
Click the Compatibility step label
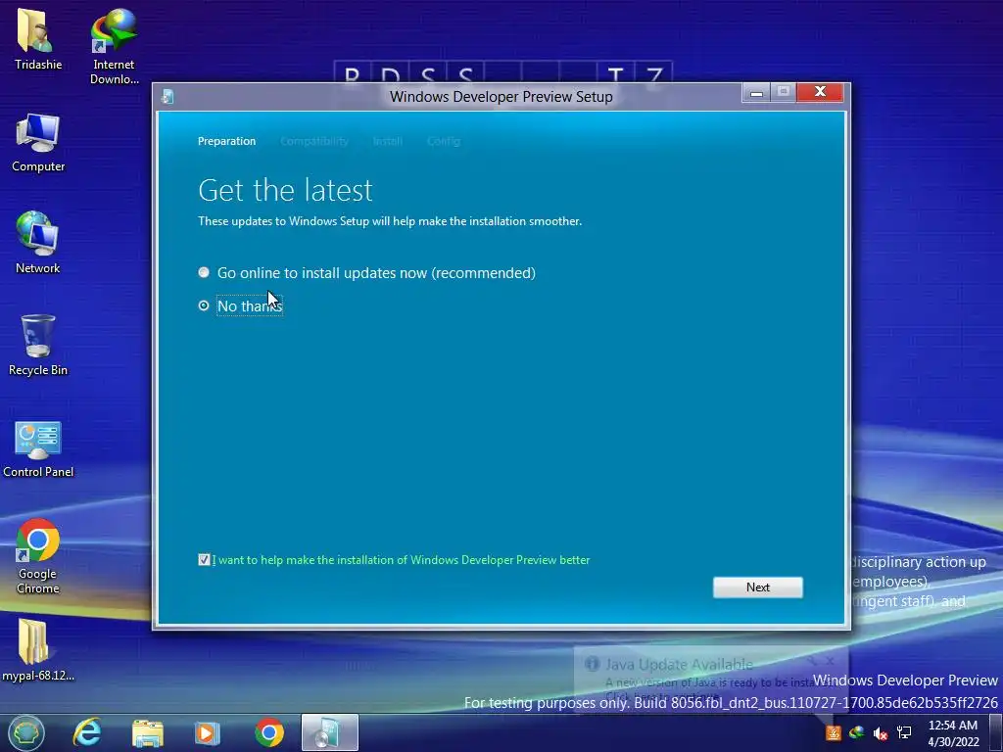(314, 141)
